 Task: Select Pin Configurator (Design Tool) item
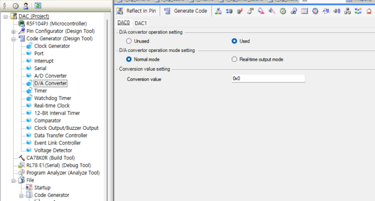(61, 31)
